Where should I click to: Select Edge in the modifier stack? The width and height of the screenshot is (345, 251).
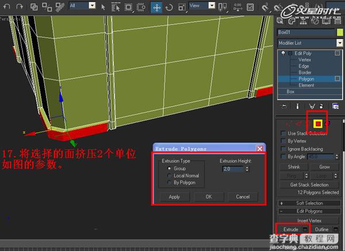[304, 66]
